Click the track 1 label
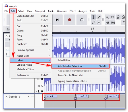The image size is (128, 112). coord(51,96)
